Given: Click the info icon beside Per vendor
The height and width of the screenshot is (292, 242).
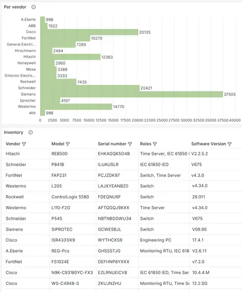Looking at the screenshot, I should (34, 7).
